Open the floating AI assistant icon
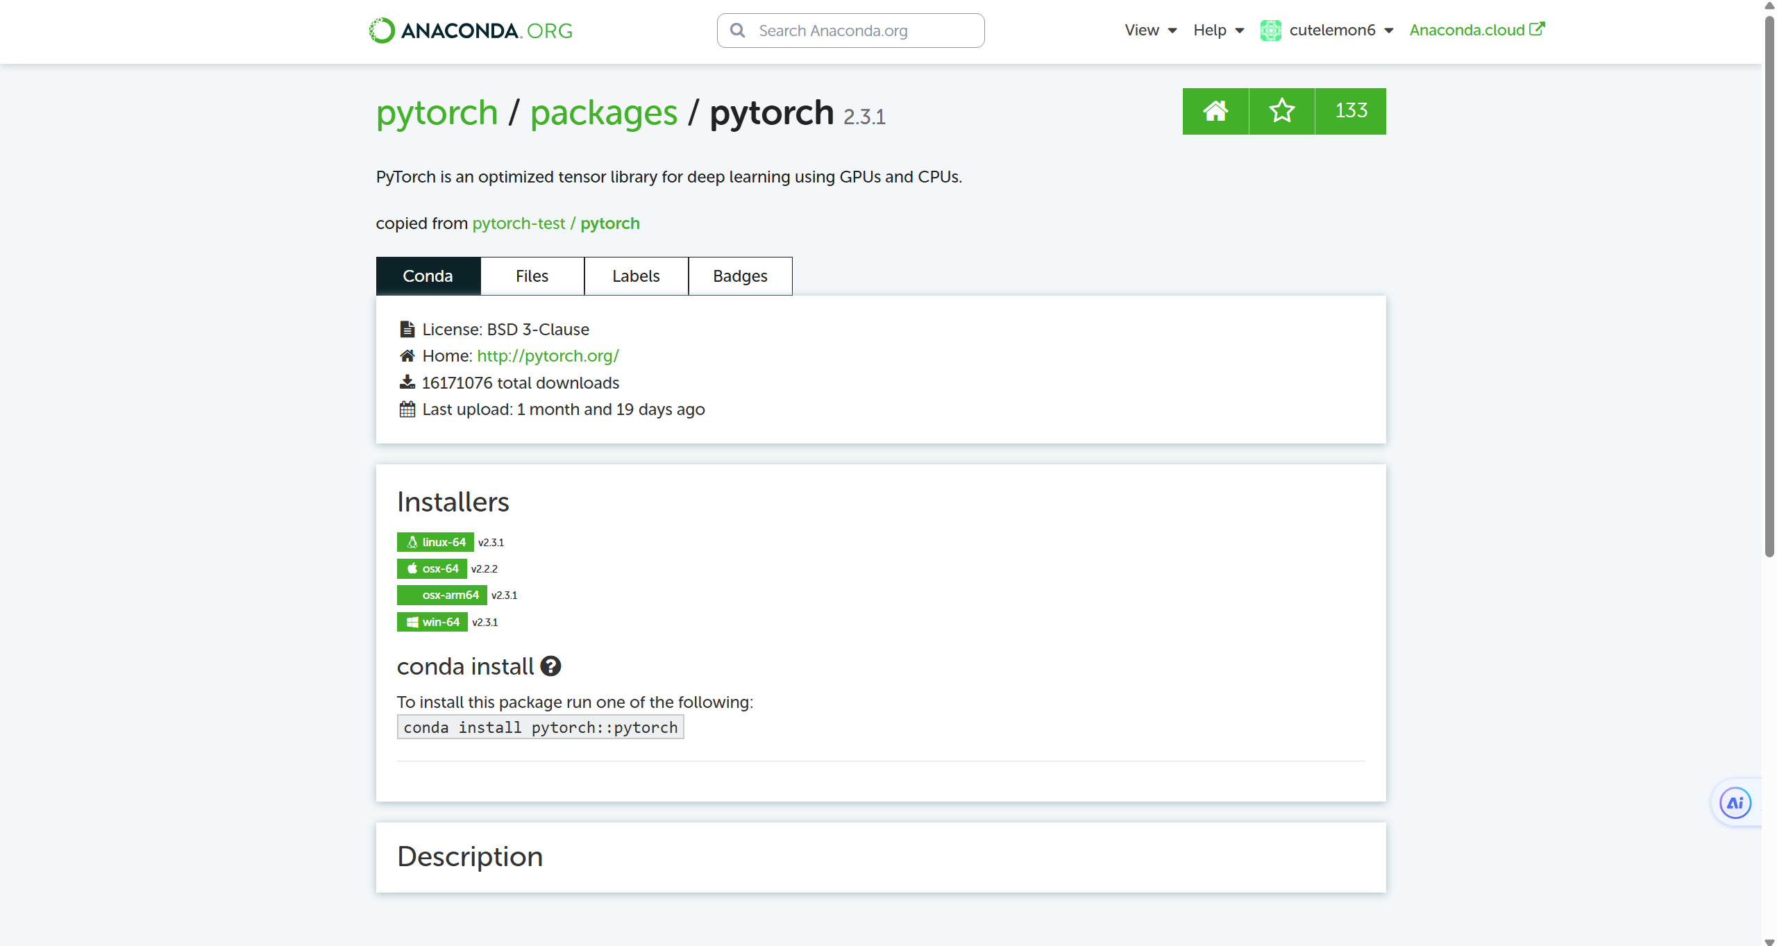Screen dimensions: 1777x946 click(1735, 803)
